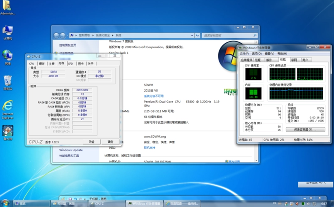The width and height of the screenshot is (334, 207).
Task: Switch to the 百度知道 taskbar button
Action: pos(182,204)
